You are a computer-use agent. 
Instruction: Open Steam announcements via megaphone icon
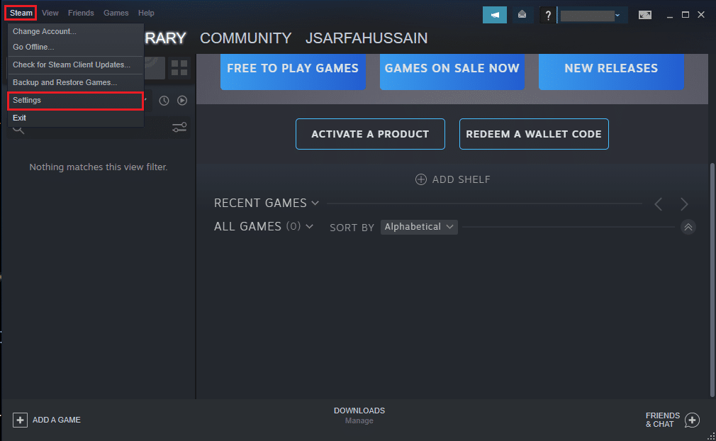click(x=494, y=14)
